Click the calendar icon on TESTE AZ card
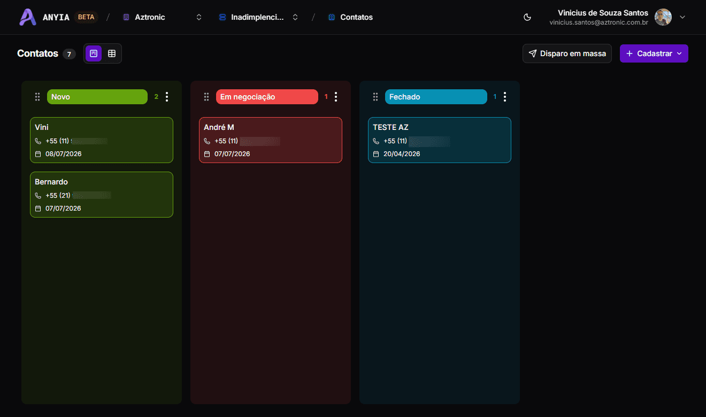 (x=376, y=154)
